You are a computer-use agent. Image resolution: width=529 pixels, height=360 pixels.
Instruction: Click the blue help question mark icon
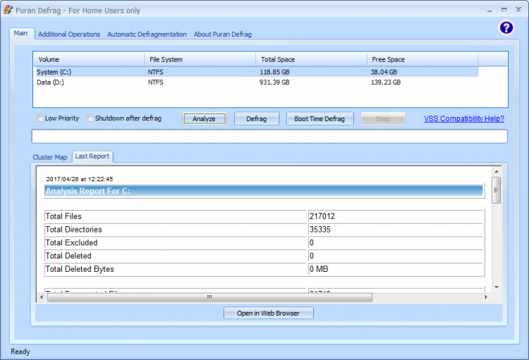pos(506,27)
